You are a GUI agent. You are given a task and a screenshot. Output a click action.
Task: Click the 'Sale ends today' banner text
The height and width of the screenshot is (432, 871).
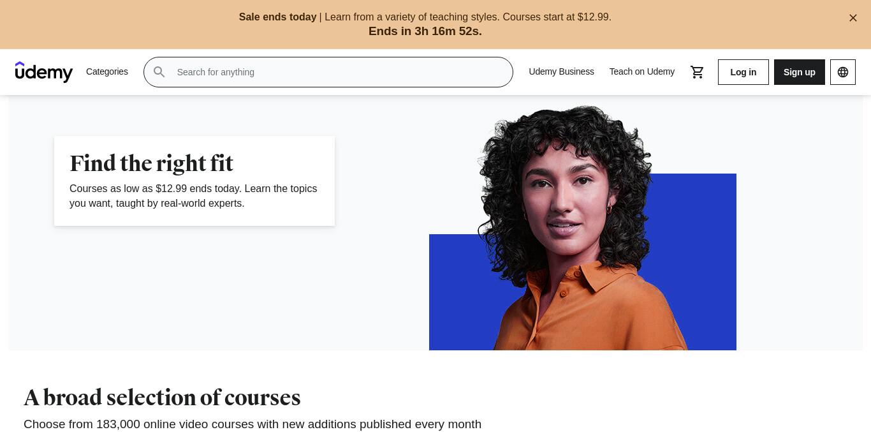coord(277,17)
